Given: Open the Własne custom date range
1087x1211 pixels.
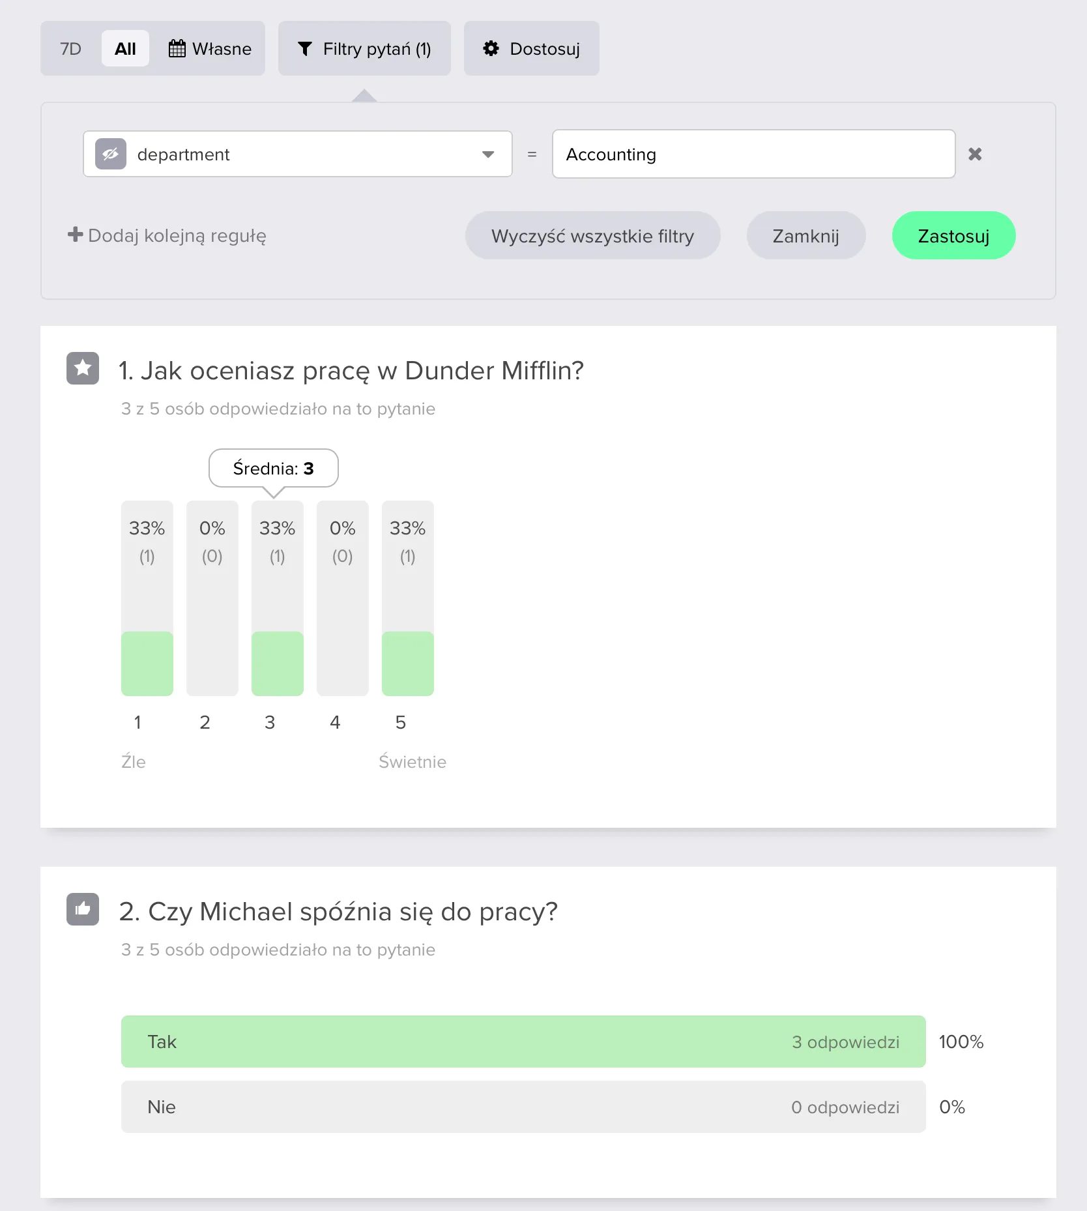Looking at the screenshot, I should [x=210, y=49].
